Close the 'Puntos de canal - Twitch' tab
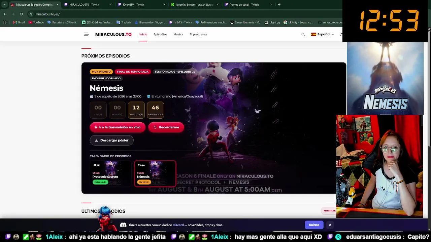The height and width of the screenshot is (242, 431). click(x=271, y=5)
